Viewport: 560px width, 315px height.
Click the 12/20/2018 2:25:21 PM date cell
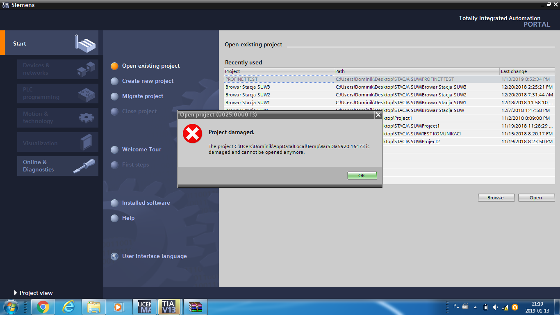527,87
